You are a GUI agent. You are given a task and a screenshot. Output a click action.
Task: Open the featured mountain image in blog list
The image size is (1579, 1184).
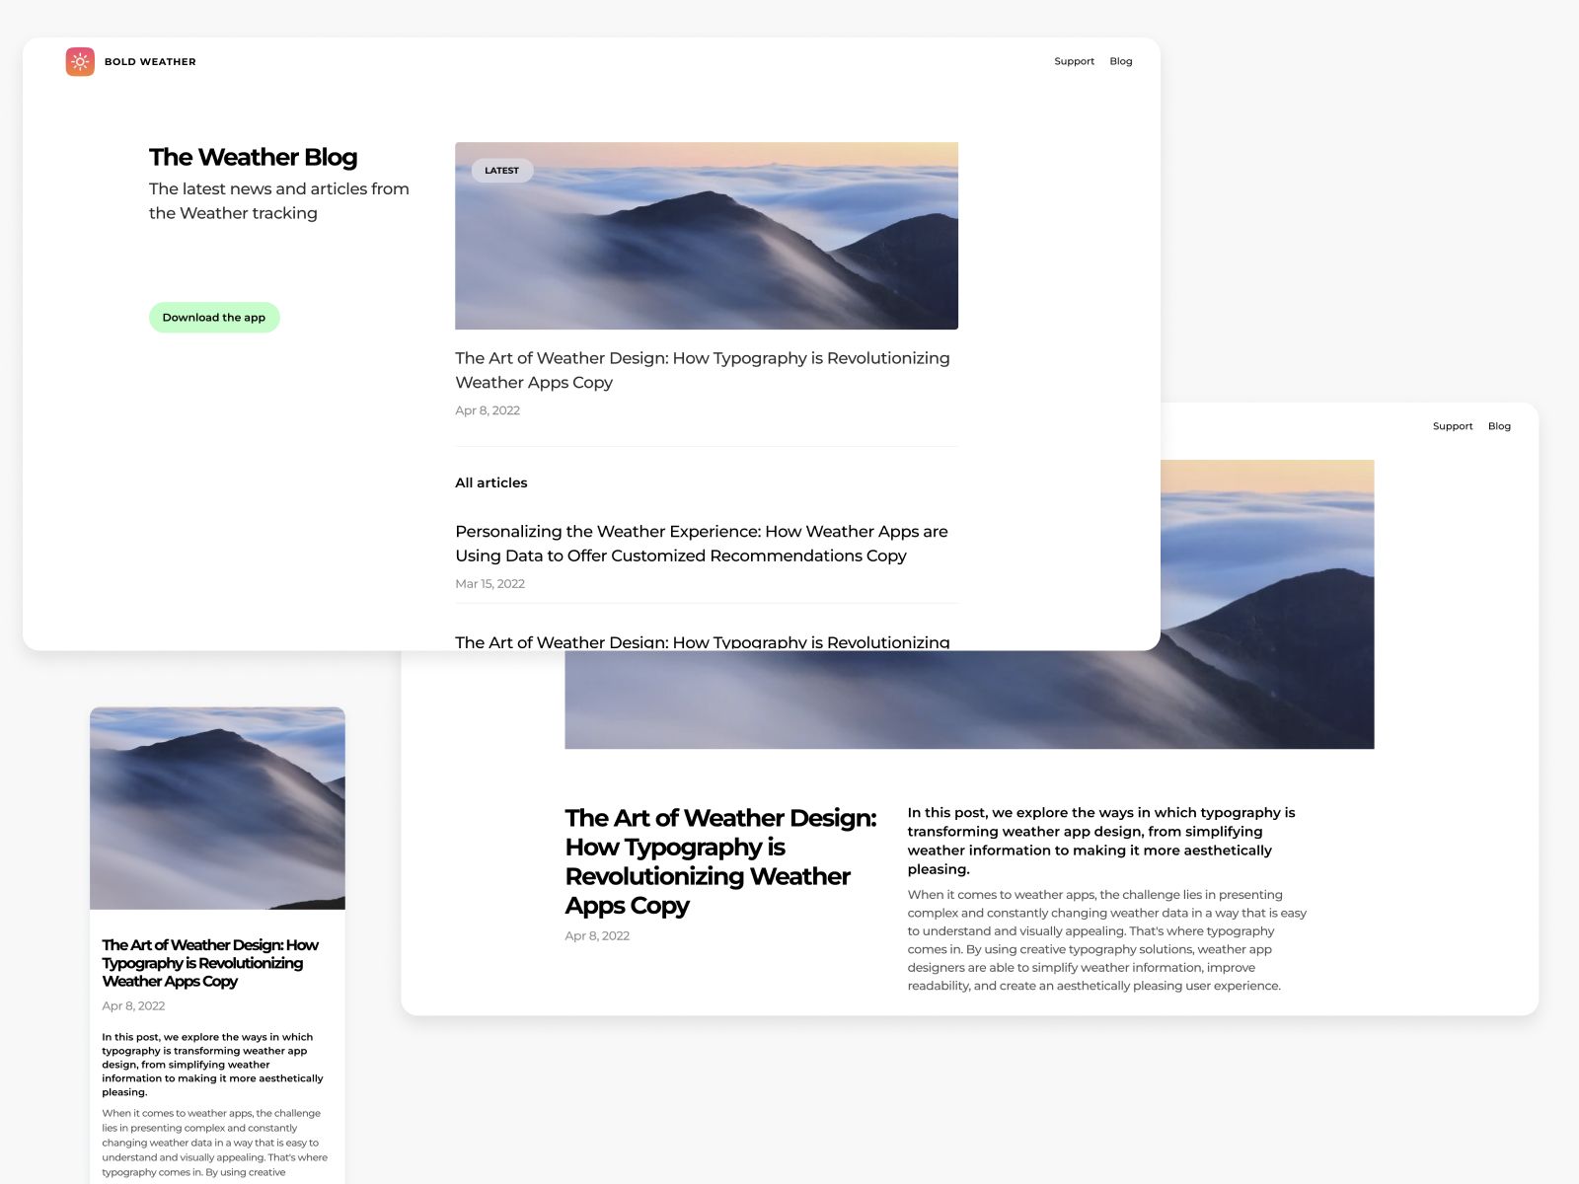pyautogui.click(x=707, y=236)
